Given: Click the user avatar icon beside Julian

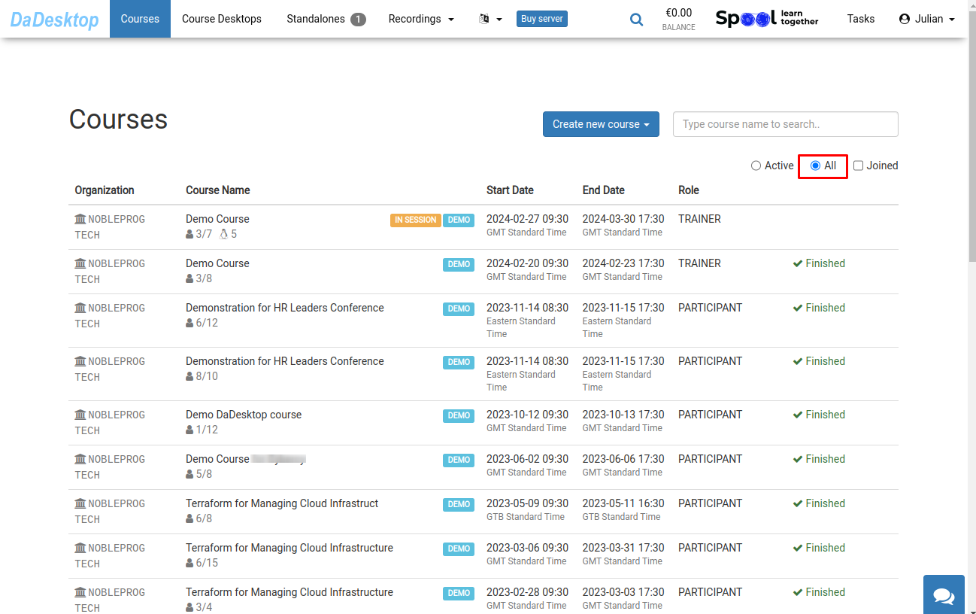Looking at the screenshot, I should (905, 19).
